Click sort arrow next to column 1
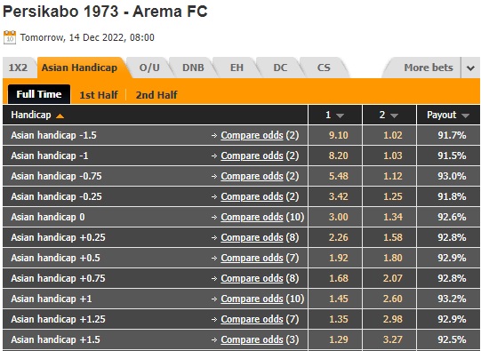The image size is (481, 351). pyautogui.click(x=340, y=116)
